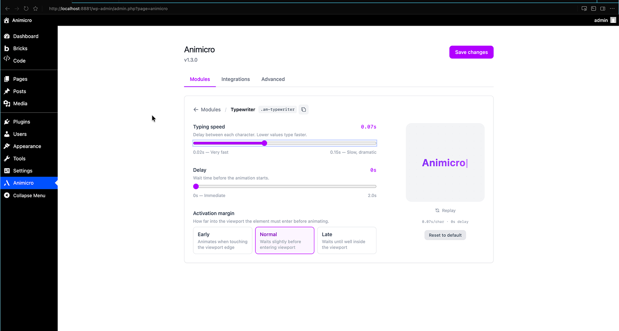This screenshot has height=331, width=619.
Task: Click the Save changes button
Action: (x=471, y=52)
